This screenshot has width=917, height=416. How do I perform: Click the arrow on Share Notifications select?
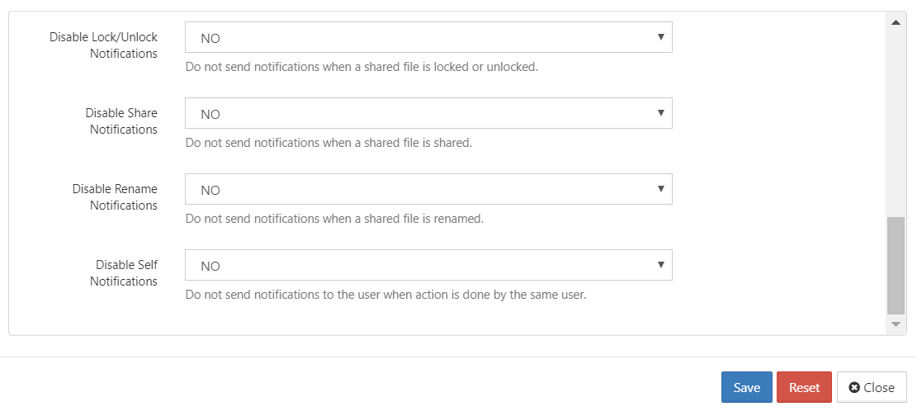pos(661,112)
